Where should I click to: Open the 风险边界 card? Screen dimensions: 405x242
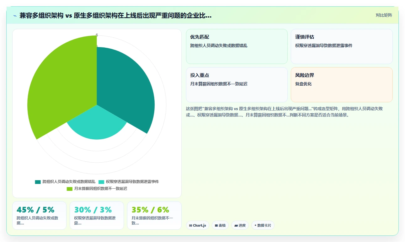tap(342, 85)
